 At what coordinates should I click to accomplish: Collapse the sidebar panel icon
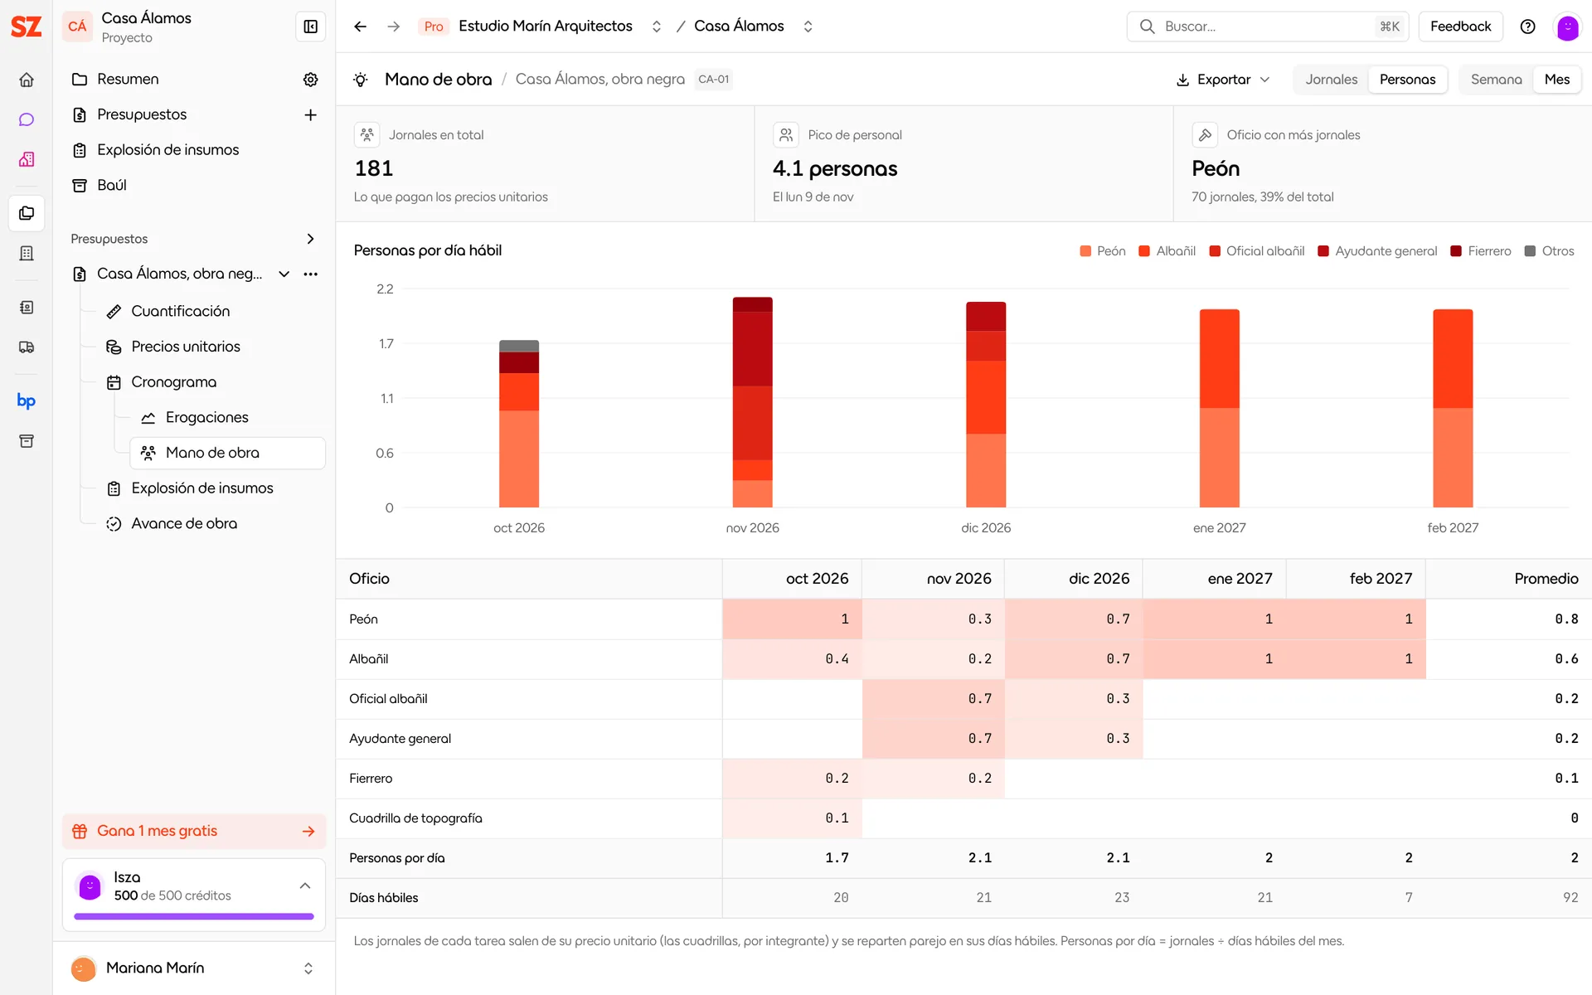click(x=311, y=27)
